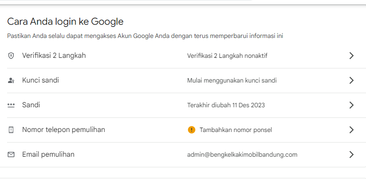Click the Verifikasi 2 Langkah nonaktif status
This screenshot has width=366, height=181.
(x=227, y=56)
